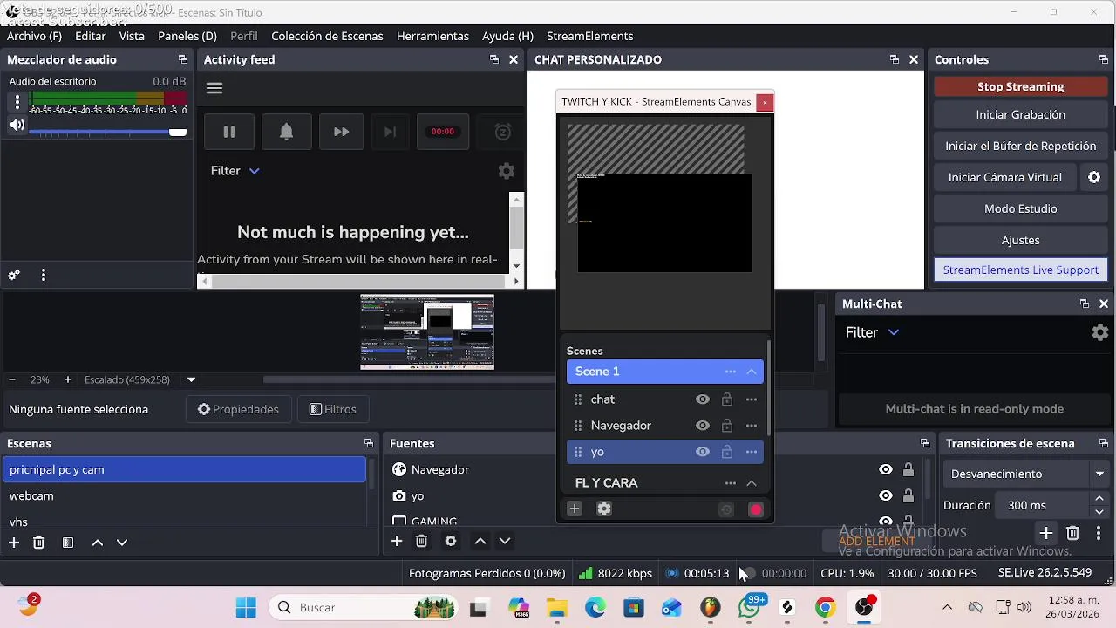
Task: Open Herramientas menu
Action: pyautogui.click(x=432, y=36)
